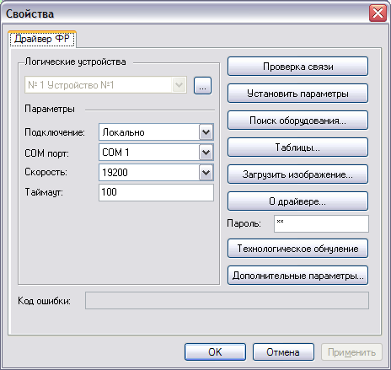Viewport: 391px width, 370px height.
Task: Click Установить параметры button
Action: tap(297, 94)
